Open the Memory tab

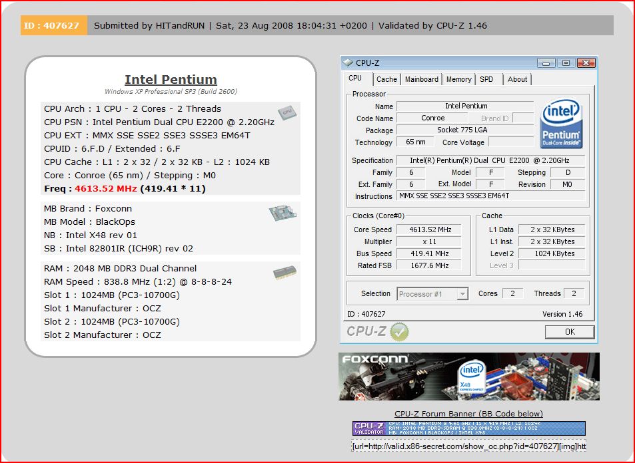tap(459, 79)
